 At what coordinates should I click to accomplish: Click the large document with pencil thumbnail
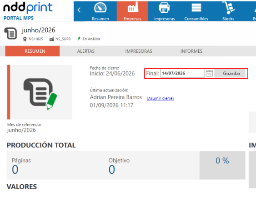pos(40,92)
